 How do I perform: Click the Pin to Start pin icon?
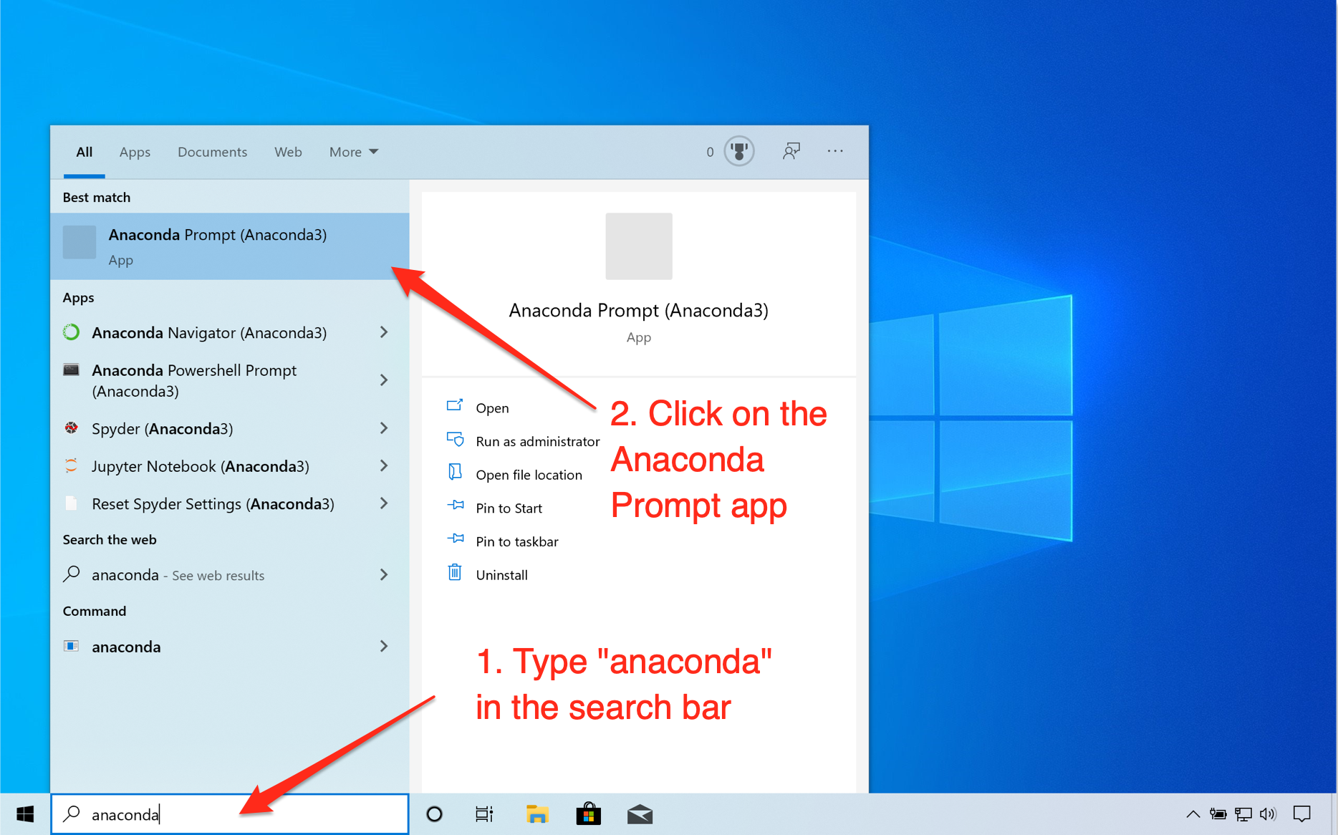click(x=455, y=506)
